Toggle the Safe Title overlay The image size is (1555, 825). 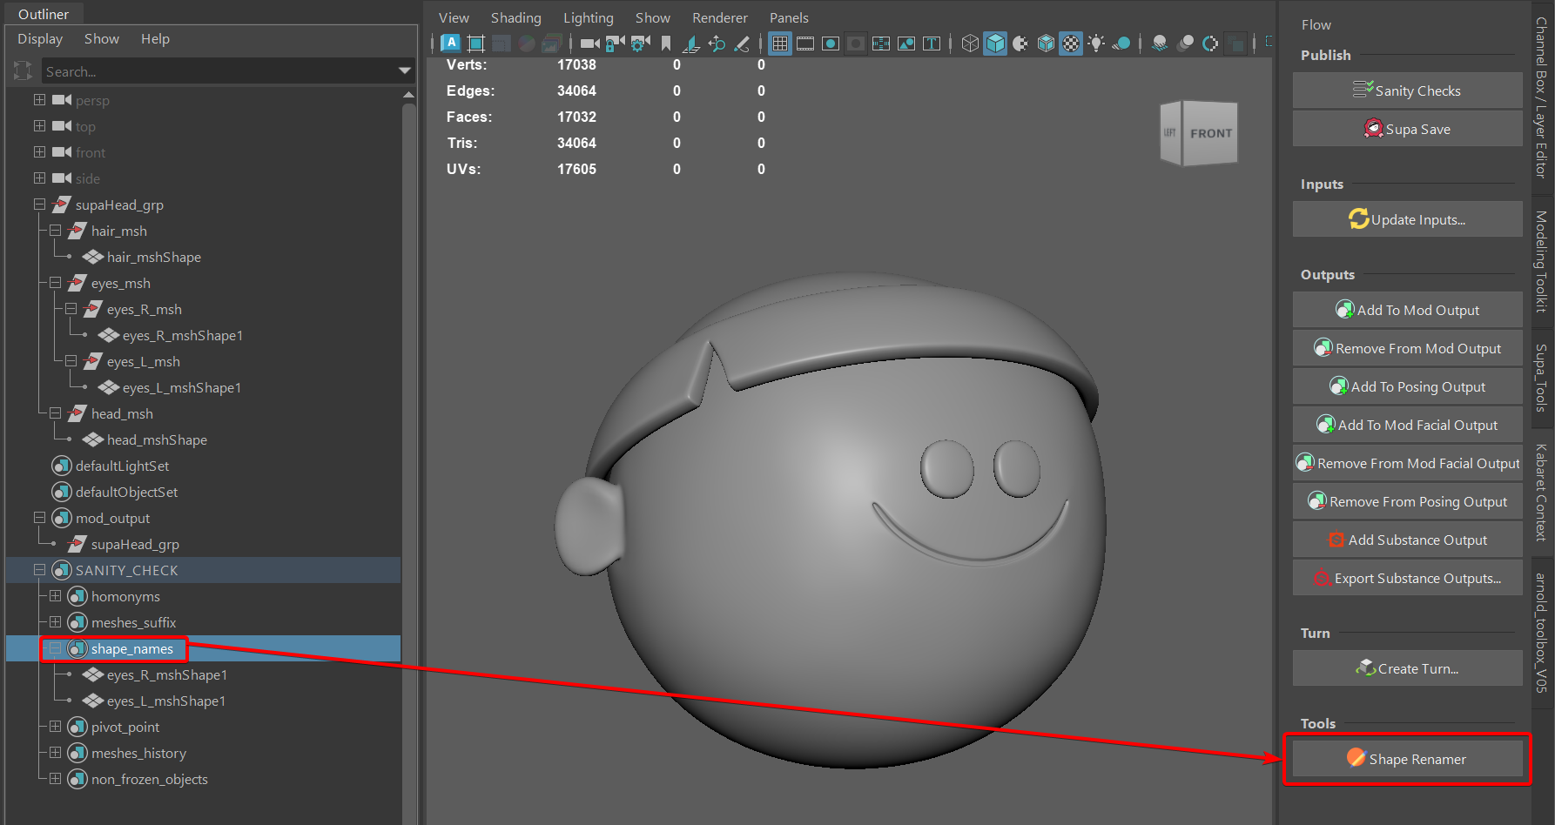pyautogui.click(x=932, y=44)
